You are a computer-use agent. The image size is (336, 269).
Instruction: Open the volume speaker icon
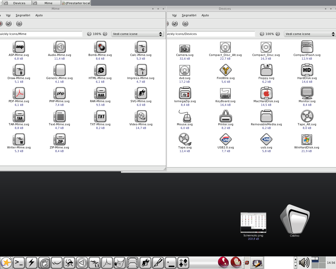(x=304, y=262)
